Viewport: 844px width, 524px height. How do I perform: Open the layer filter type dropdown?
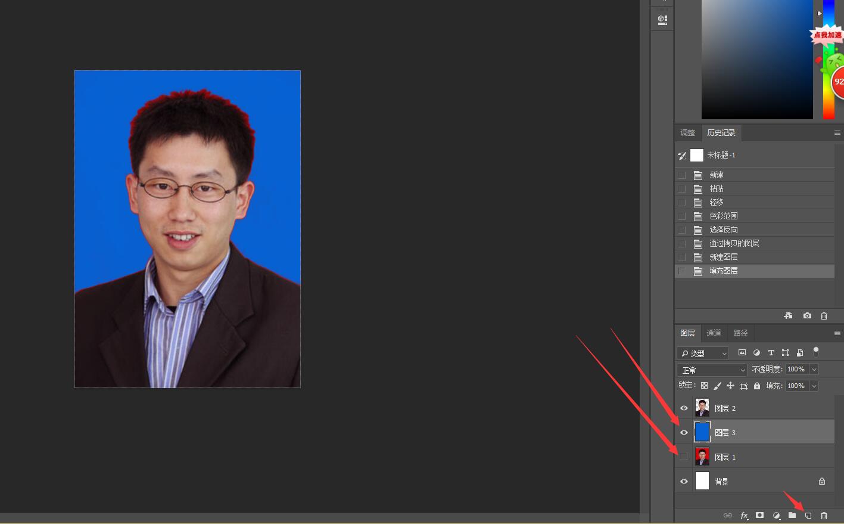coord(703,353)
